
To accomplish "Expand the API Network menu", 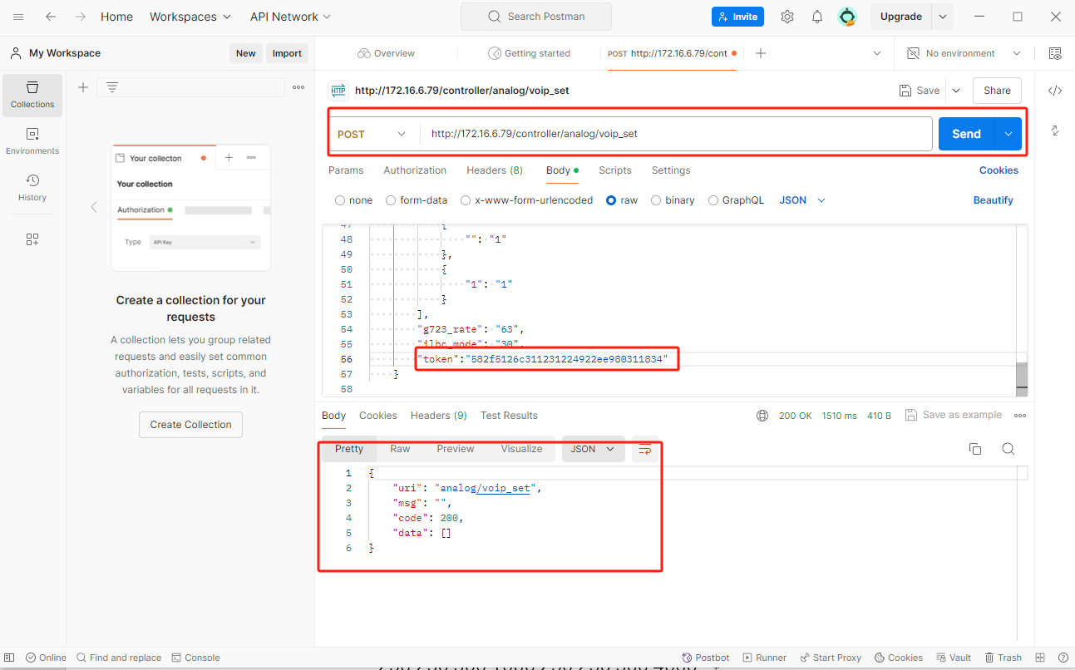I will click(x=290, y=17).
